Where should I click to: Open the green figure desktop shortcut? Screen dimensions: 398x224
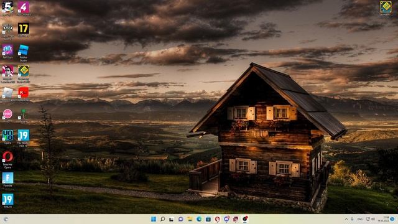tap(24, 114)
